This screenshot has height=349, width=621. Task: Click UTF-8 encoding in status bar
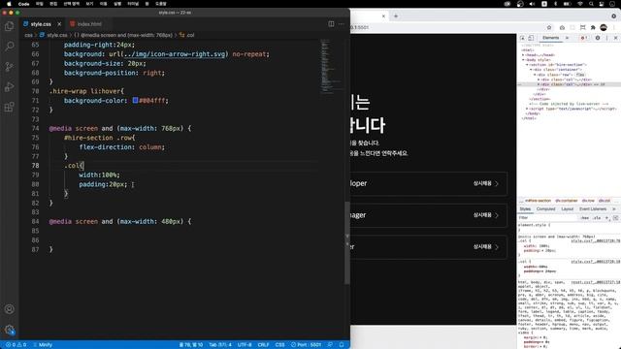click(x=245, y=345)
